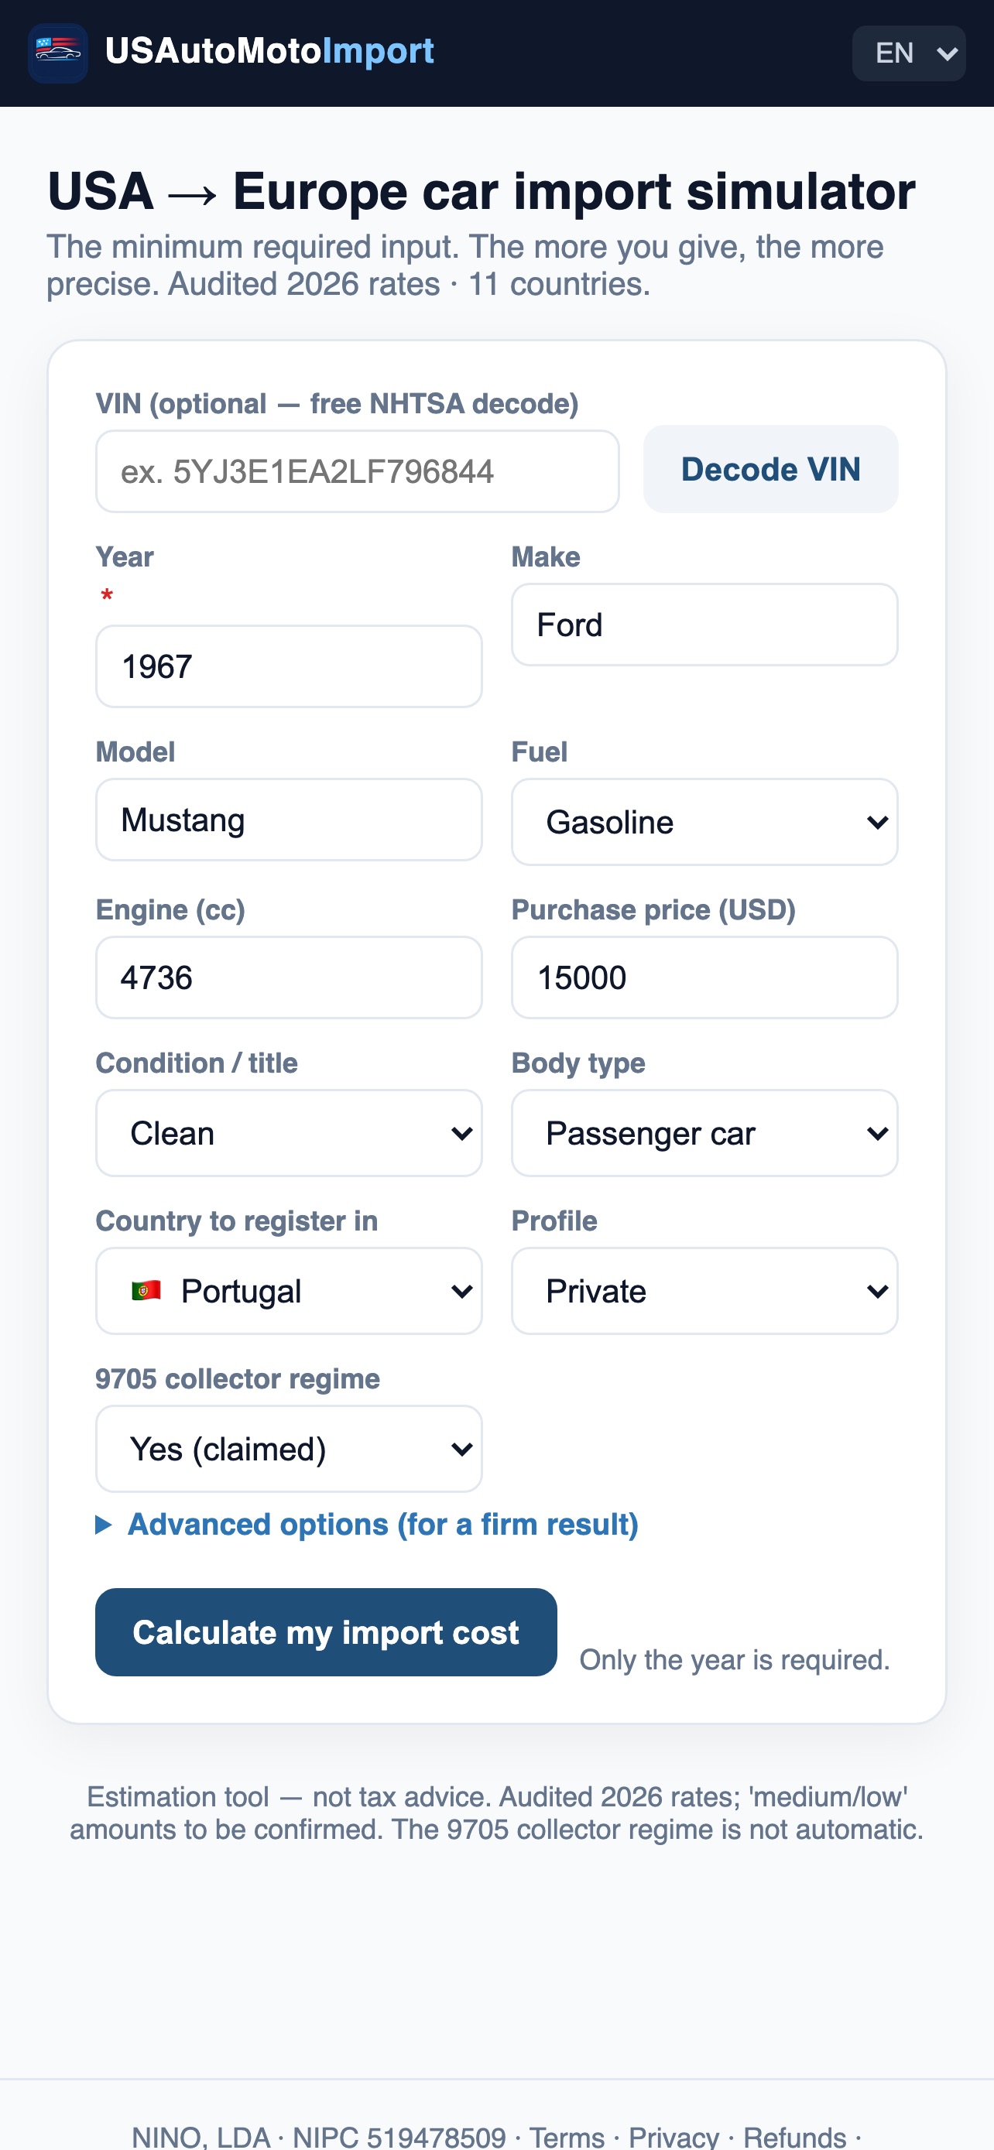This screenshot has width=994, height=2150.
Task: Click the Decode VIN button
Action: [x=770, y=469]
